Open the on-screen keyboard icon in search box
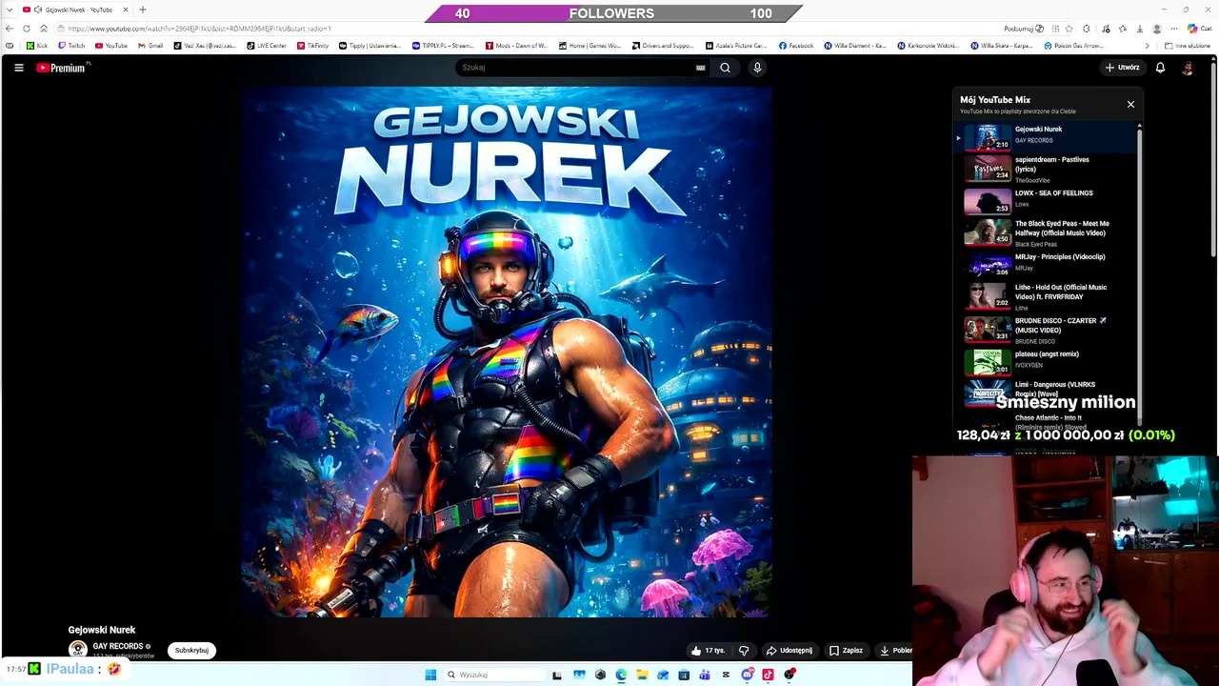 [x=701, y=68]
